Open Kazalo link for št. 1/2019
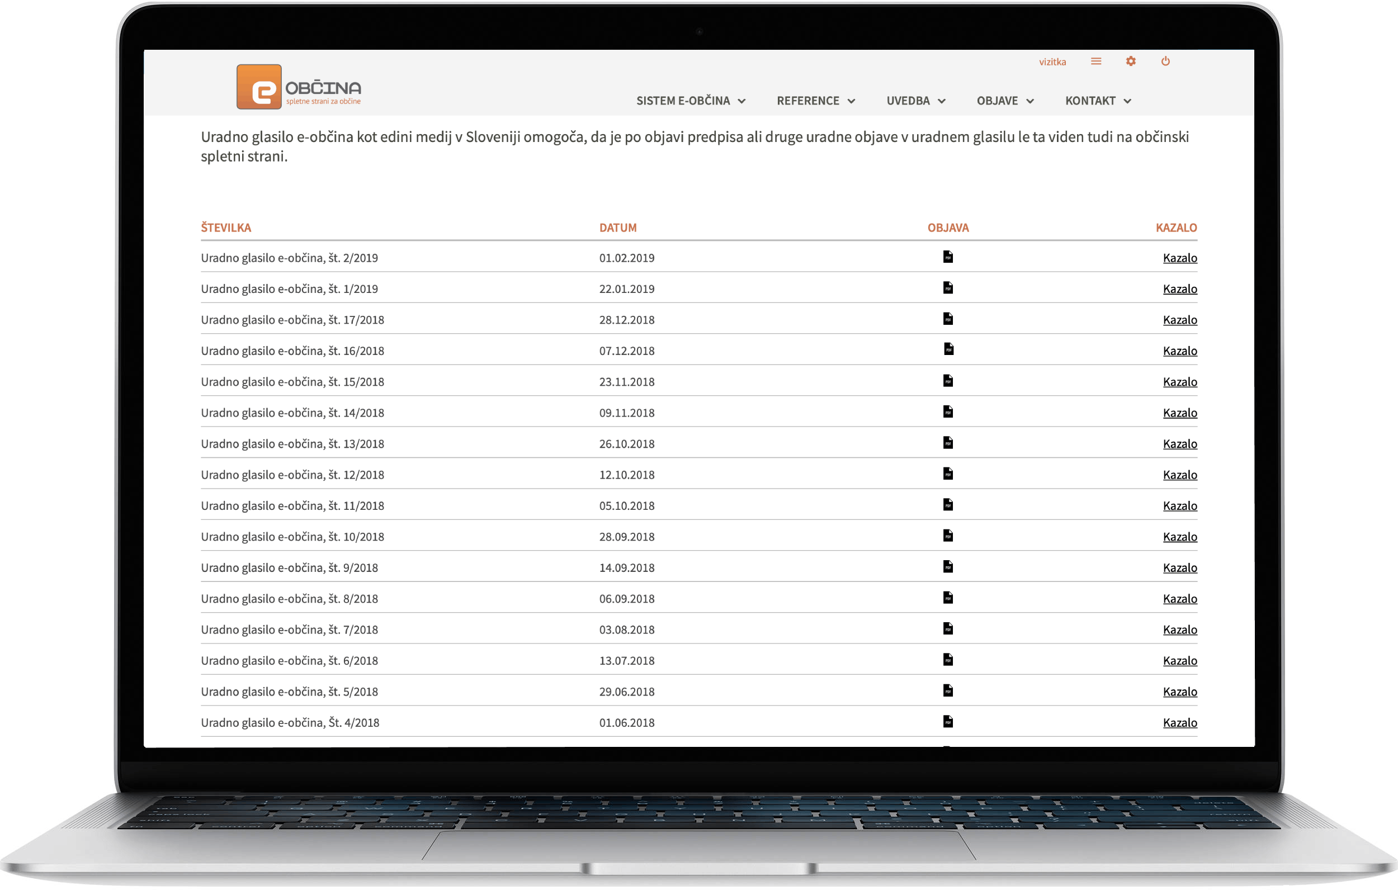1398x890 pixels. 1179,289
